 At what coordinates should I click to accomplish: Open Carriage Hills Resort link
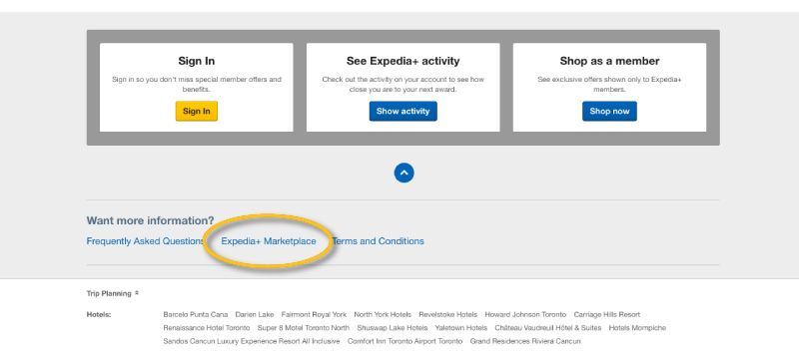[x=607, y=315]
